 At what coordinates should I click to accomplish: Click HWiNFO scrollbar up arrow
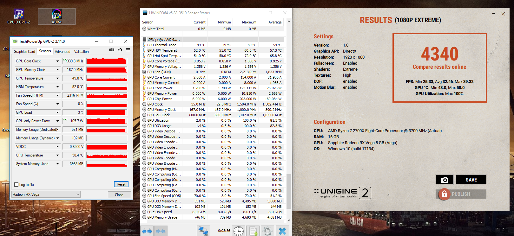tap(289, 22)
